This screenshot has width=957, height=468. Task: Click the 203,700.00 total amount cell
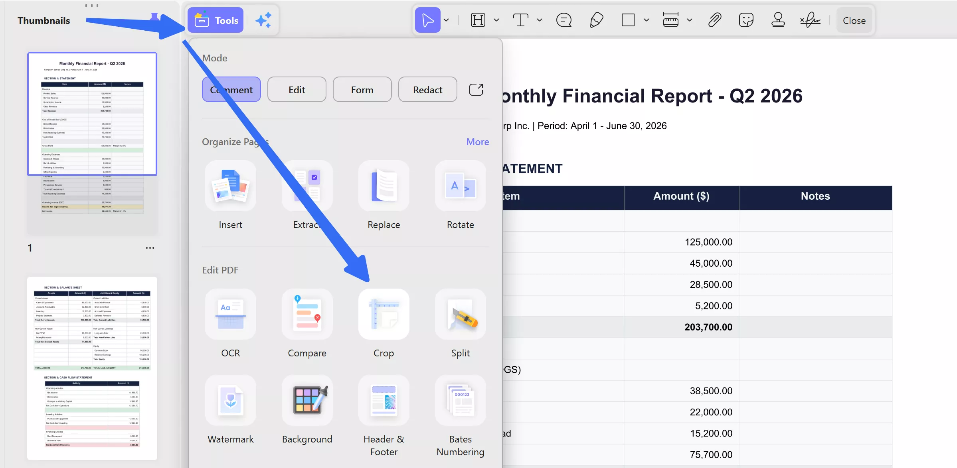click(681, 327)
